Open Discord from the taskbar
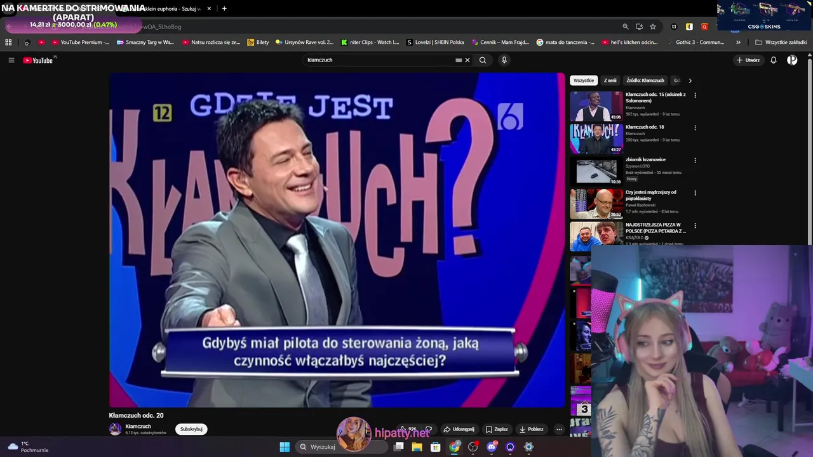Screen dimensions: 813x457 pos(492,447)
